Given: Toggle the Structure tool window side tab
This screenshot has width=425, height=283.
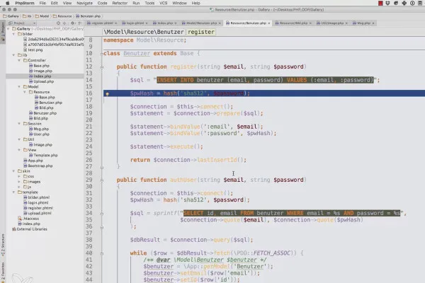Looking at the screenshot, I should 3,245.
